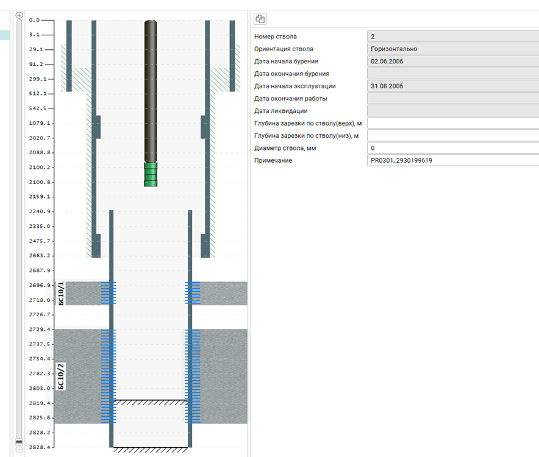Click the Дата ликвидации field

tap(452, 111)
